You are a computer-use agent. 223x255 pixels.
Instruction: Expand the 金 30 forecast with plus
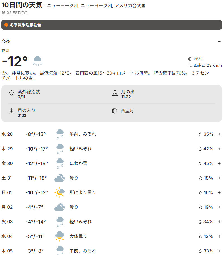tap(219, 163)
